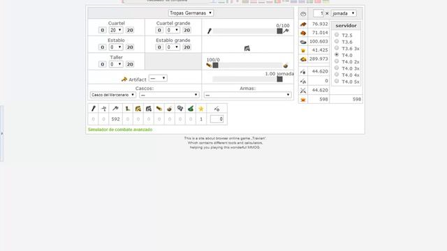This screenshot has height=251, width=447.
Task: Select the T3.6 3x server option
Action: coord(337,48)
